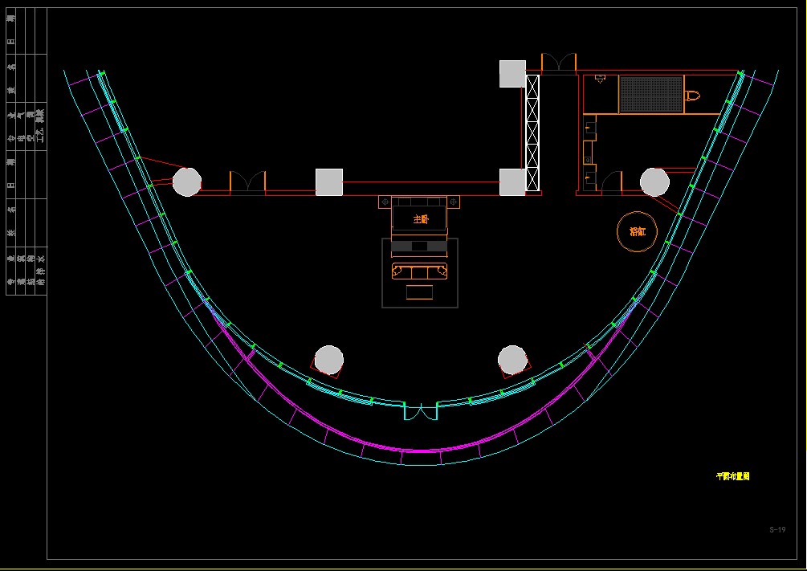Click the S-19 sheet number label
The height and width of the screenshot is (571, 807).
pyautogui.click(x=776, y=529)
